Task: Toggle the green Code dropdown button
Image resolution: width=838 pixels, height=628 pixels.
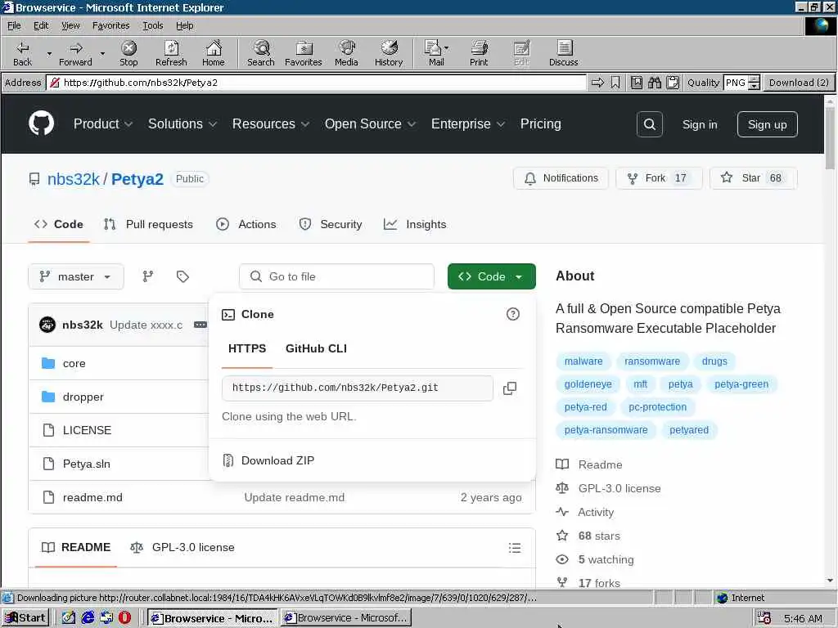Action: [492, 276]
